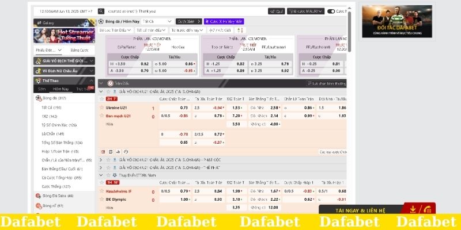
Task: Click the league icon beside Thụy Điển ETTAN Nam
Action: 115,175
